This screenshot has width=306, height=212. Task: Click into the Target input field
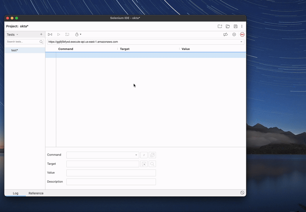click(x=103, y=164)
